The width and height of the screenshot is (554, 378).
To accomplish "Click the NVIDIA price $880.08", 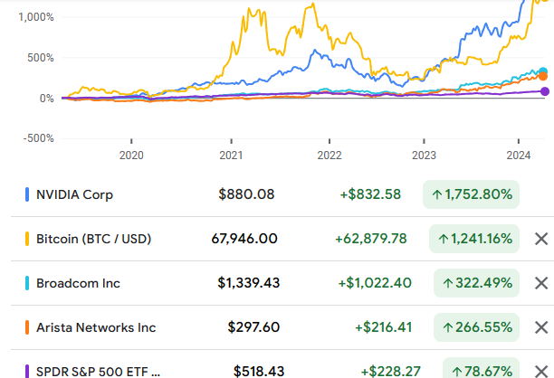I will coord(246,194).
